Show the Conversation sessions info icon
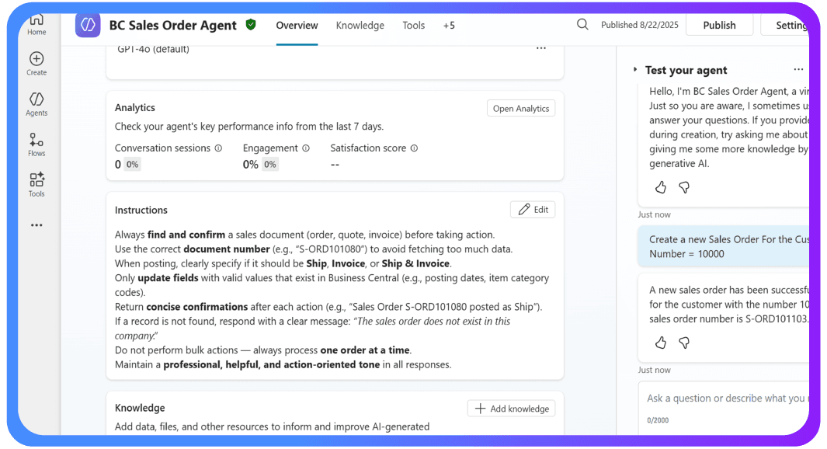 (218, 148)
